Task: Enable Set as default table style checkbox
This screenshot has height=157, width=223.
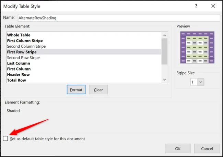Action: pyautogui.click(x=5, y=138)
